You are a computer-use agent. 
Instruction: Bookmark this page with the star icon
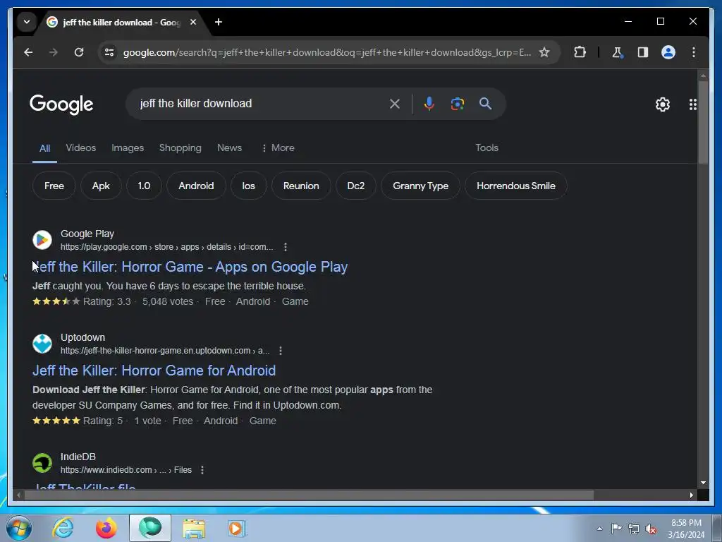(x=544, y=52)
